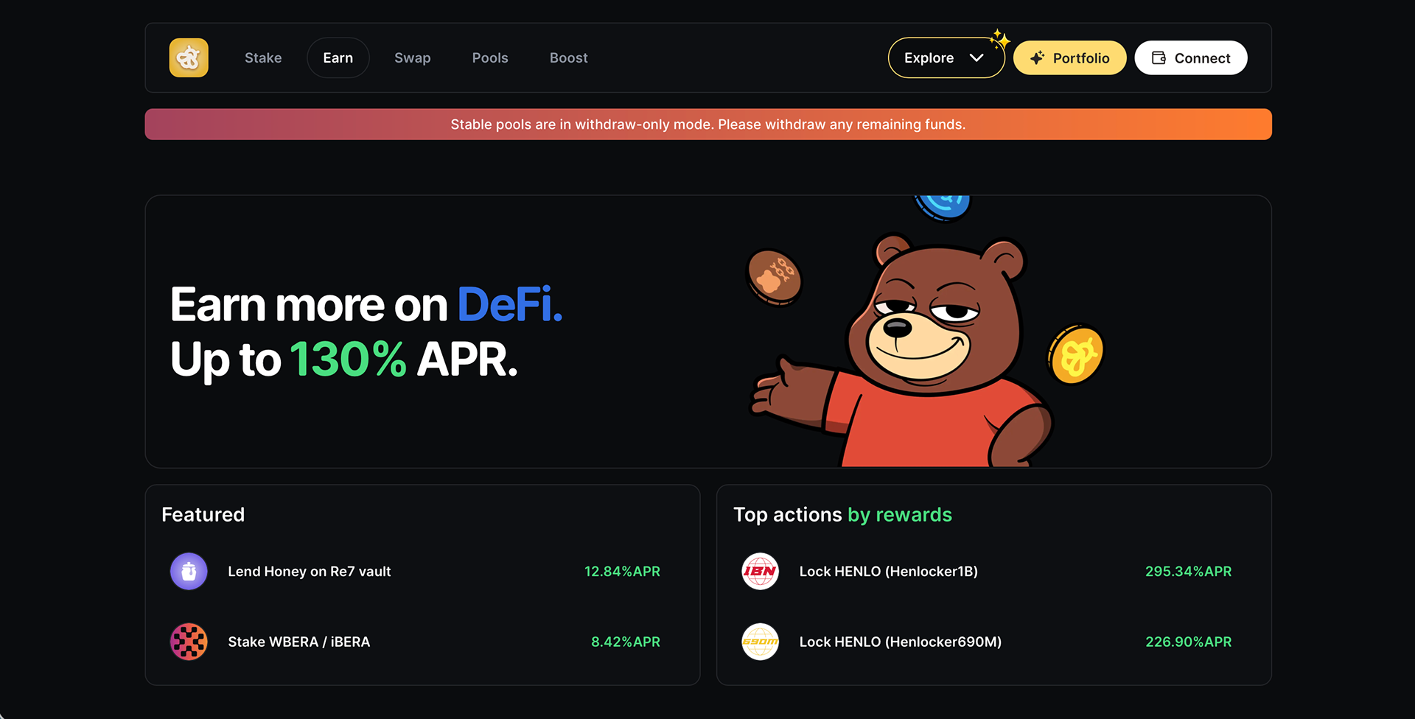Switch to the Swap tab
Viewport: 1415px width, 719px height.
point(412,57)
